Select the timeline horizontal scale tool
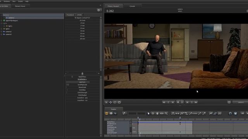The width and height of the screenshot is (248, 139). point(162,114)
